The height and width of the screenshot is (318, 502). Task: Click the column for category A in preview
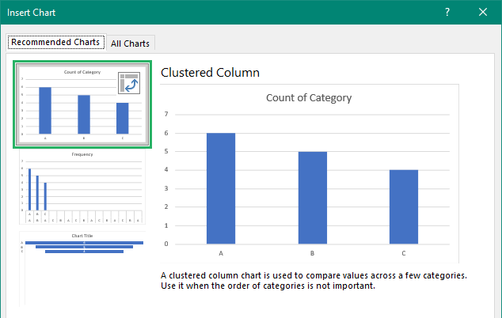tap(221, 188)
